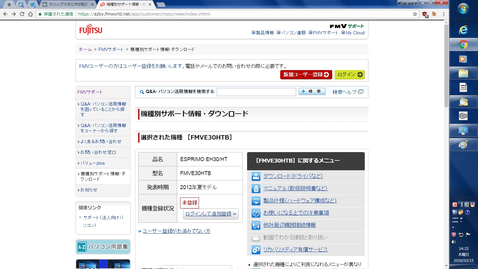Click the 新規ユーザー登録 red button
Image resolution: width=478 pixels, height=269 pixels.
(306, 75)
